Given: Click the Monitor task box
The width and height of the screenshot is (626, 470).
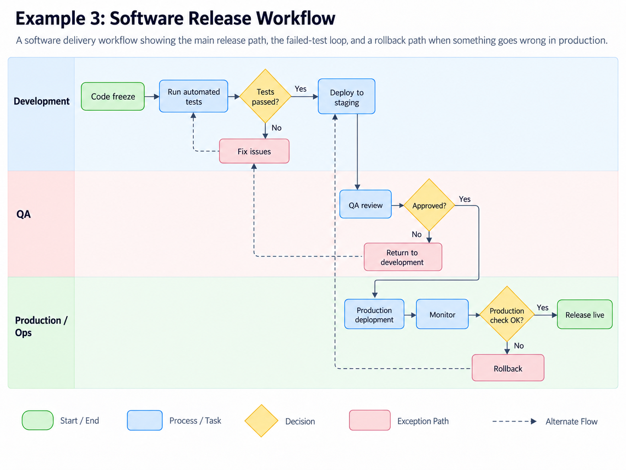Looking at the screenshot, I should pyautogui.click(x=442, y=314).
